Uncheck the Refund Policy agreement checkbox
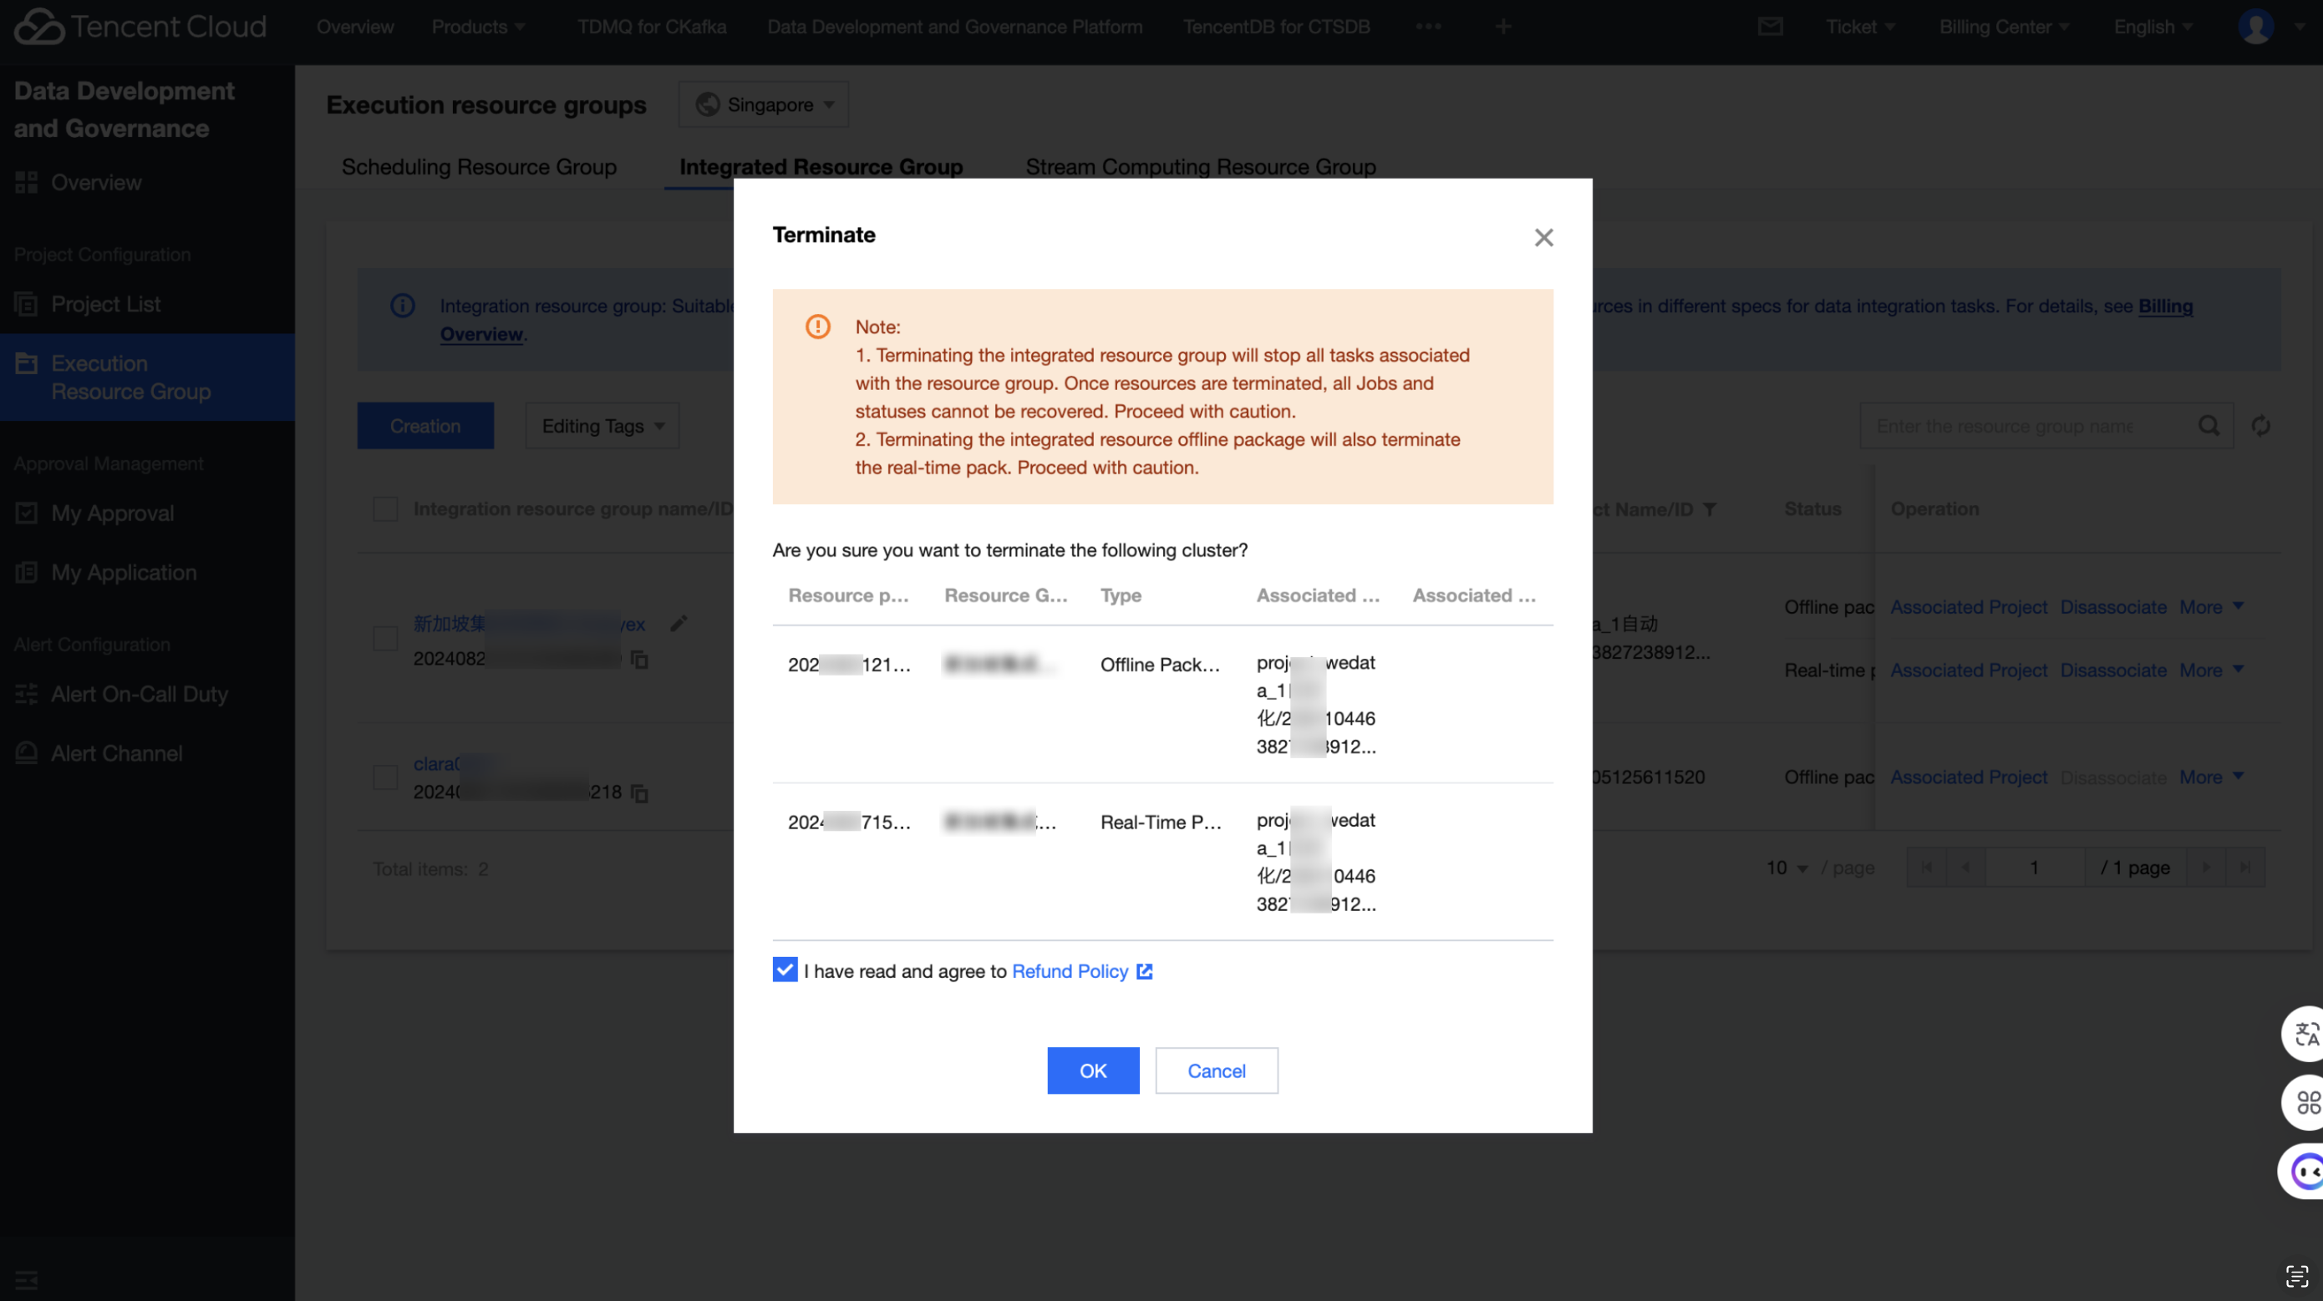 click(x=785, y=969)
